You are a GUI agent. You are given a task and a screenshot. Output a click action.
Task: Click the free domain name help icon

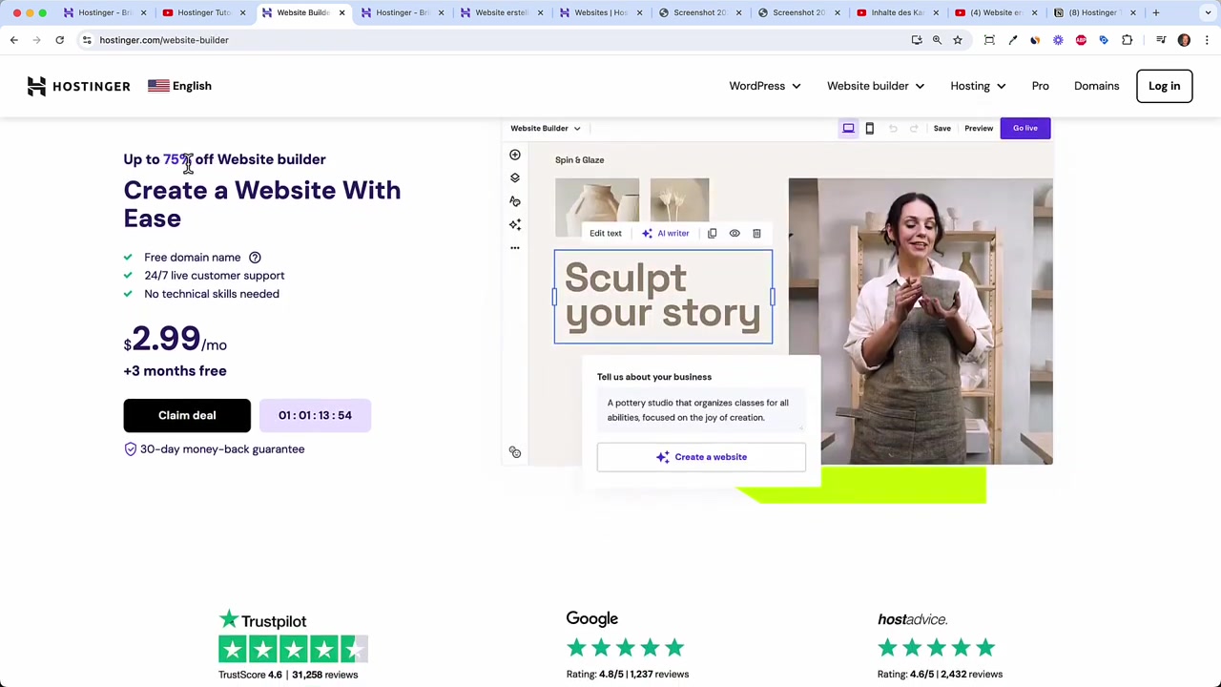[x=255, y=258]
